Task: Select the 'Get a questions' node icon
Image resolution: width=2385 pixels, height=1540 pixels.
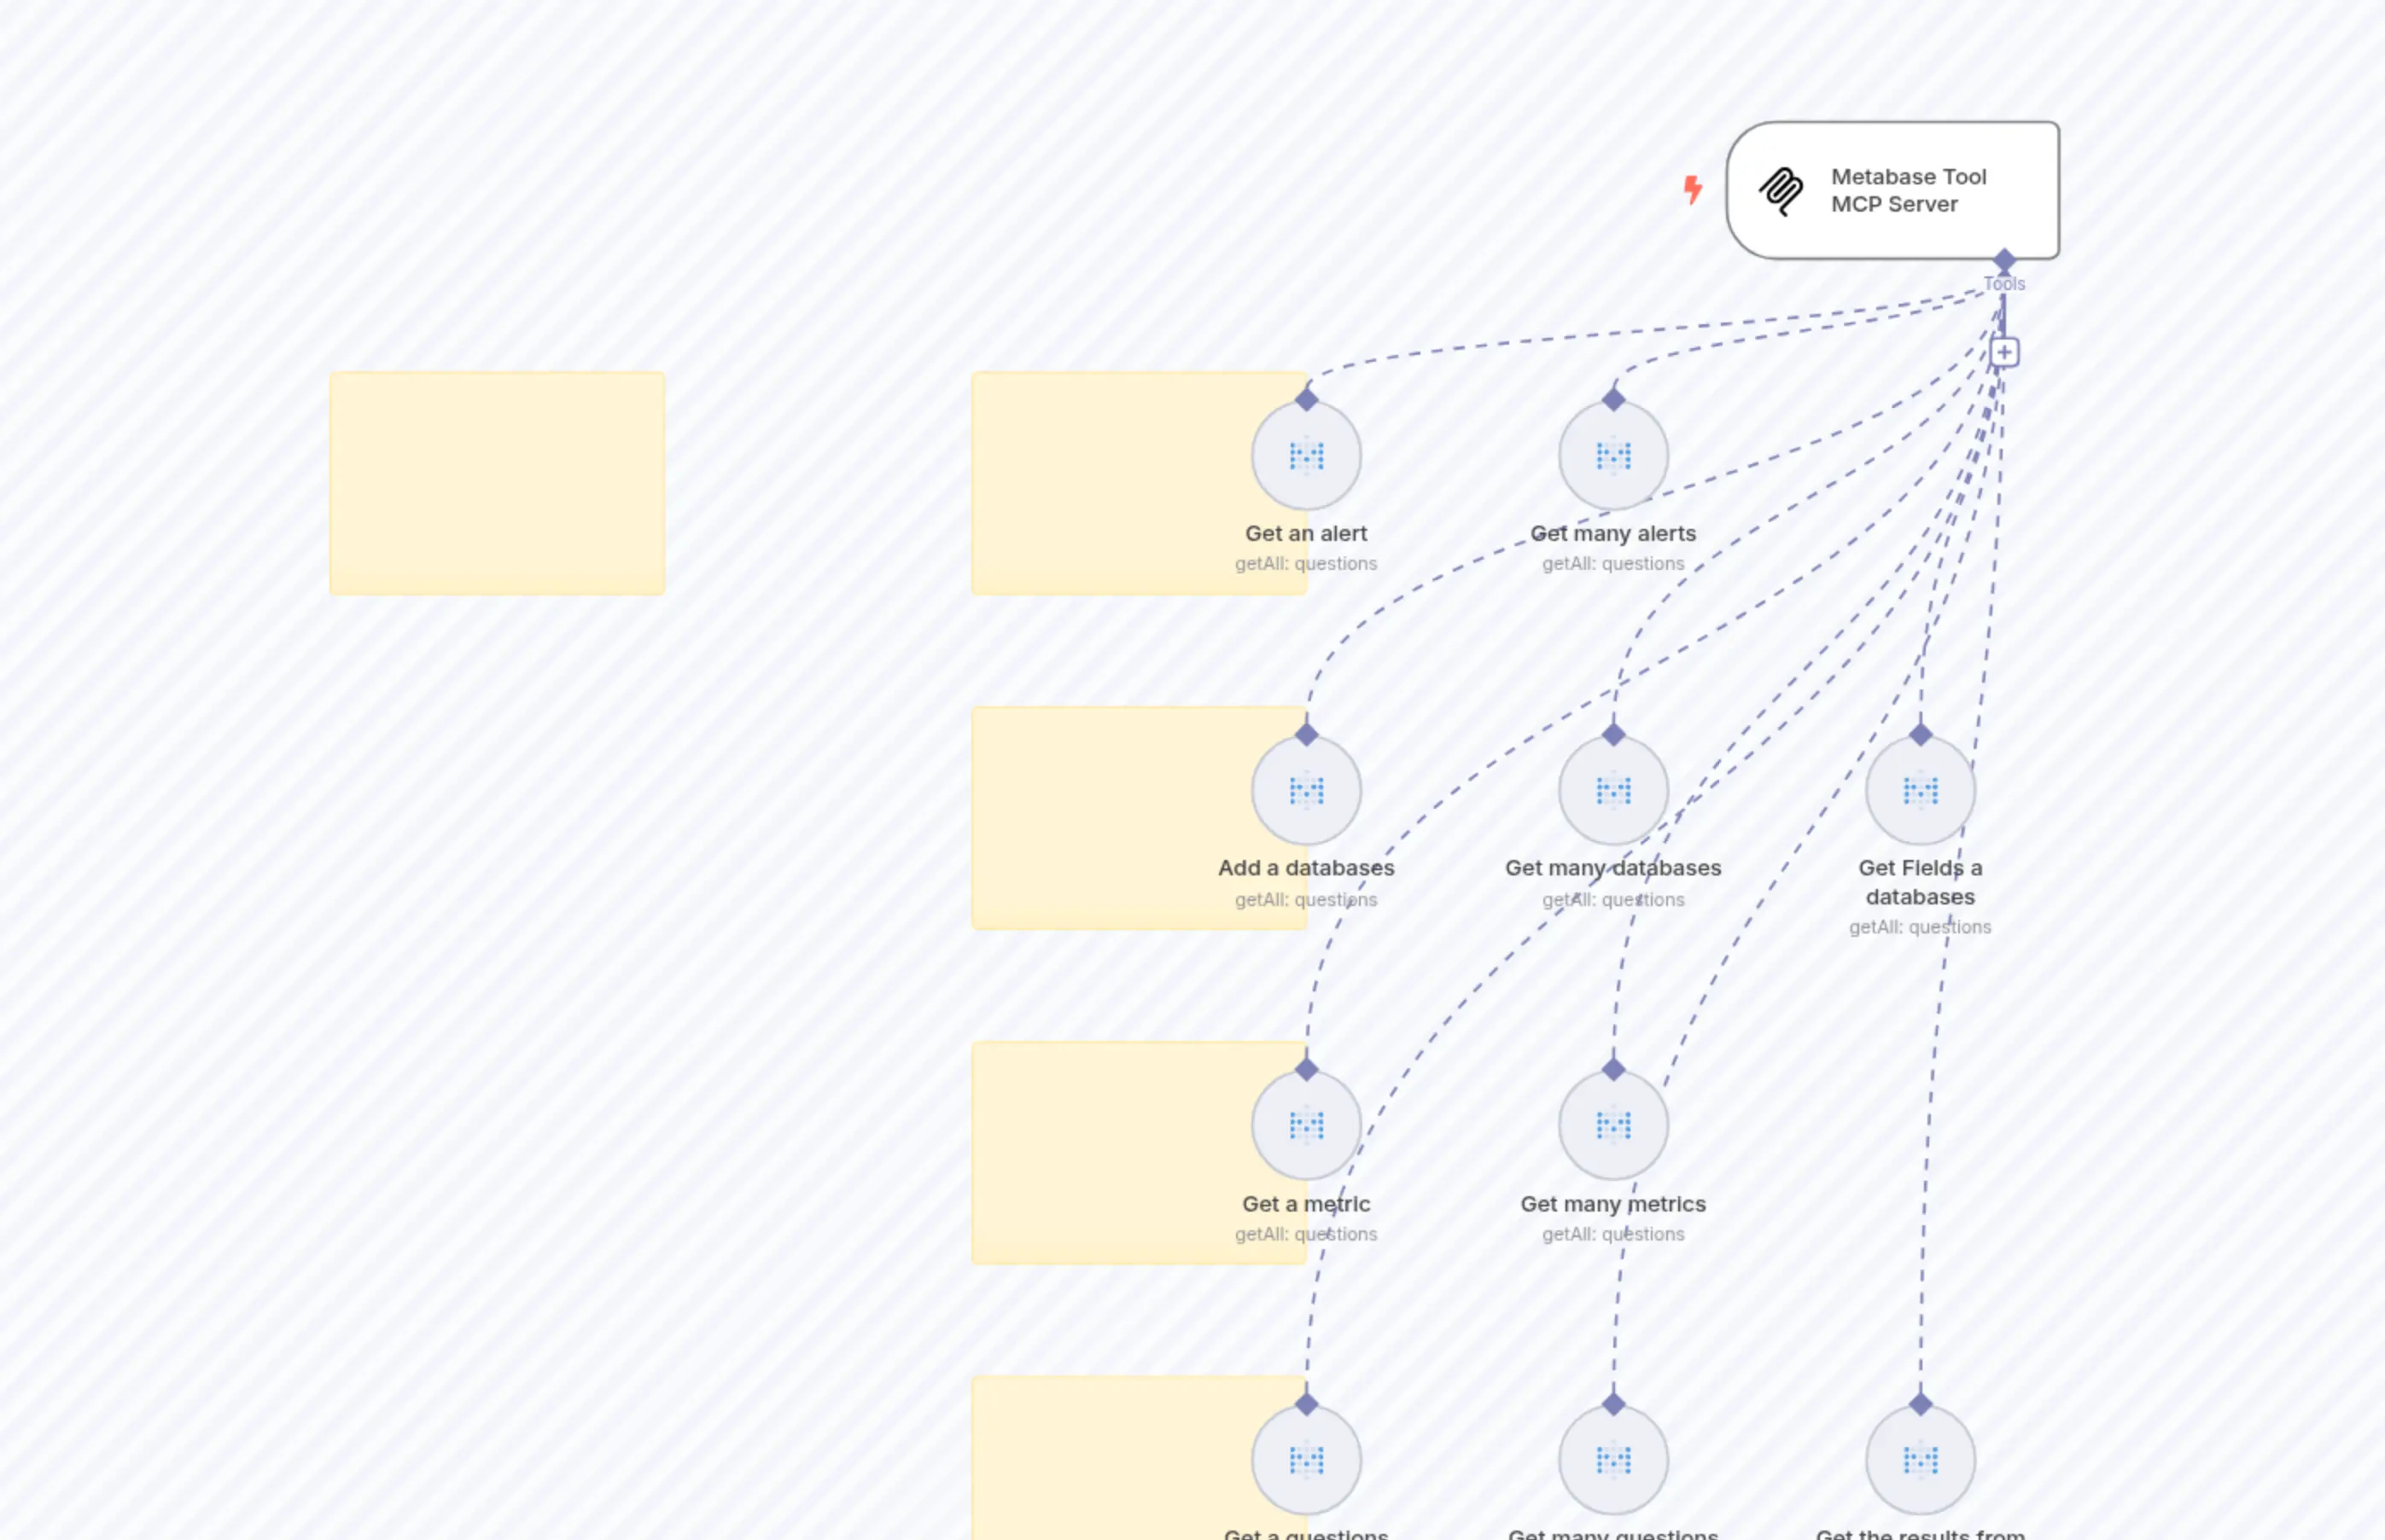Action: (x=1307, y=1459)
